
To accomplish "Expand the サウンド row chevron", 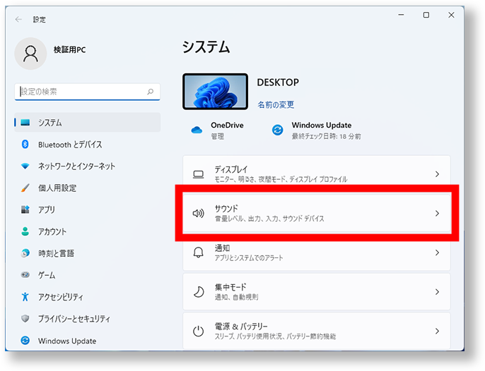I will click(437, 213).
